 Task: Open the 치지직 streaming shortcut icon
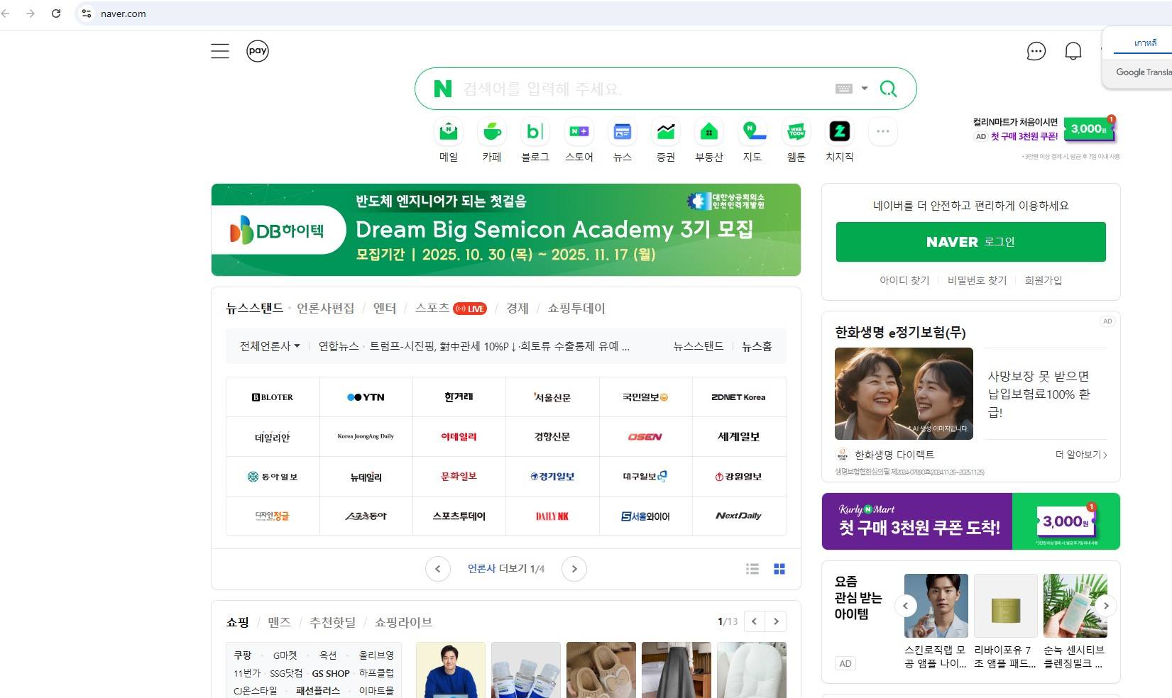click(x=840, y=131)
